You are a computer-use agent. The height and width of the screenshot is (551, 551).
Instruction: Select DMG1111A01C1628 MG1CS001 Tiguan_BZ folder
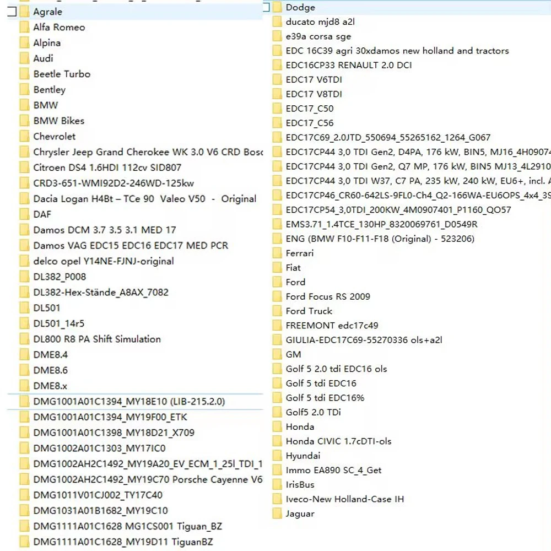[x=128, y=526]
